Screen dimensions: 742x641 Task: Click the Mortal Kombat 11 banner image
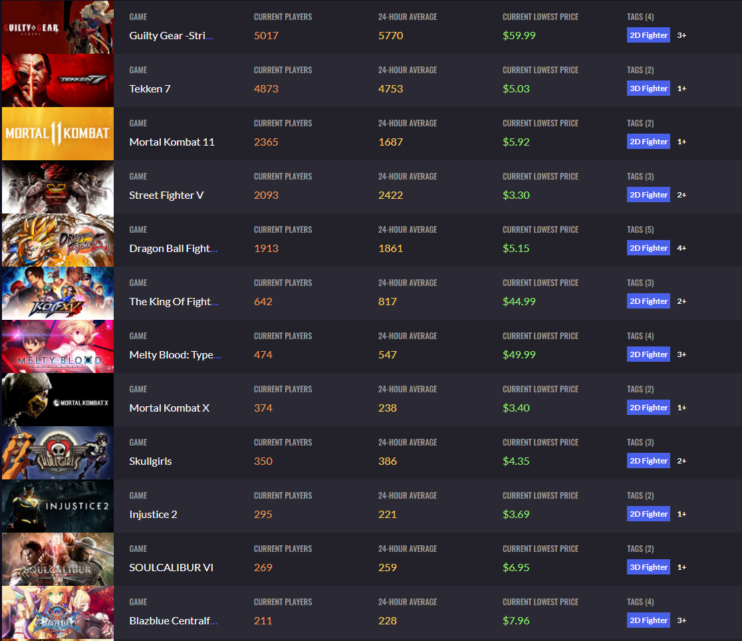point(58,134)
